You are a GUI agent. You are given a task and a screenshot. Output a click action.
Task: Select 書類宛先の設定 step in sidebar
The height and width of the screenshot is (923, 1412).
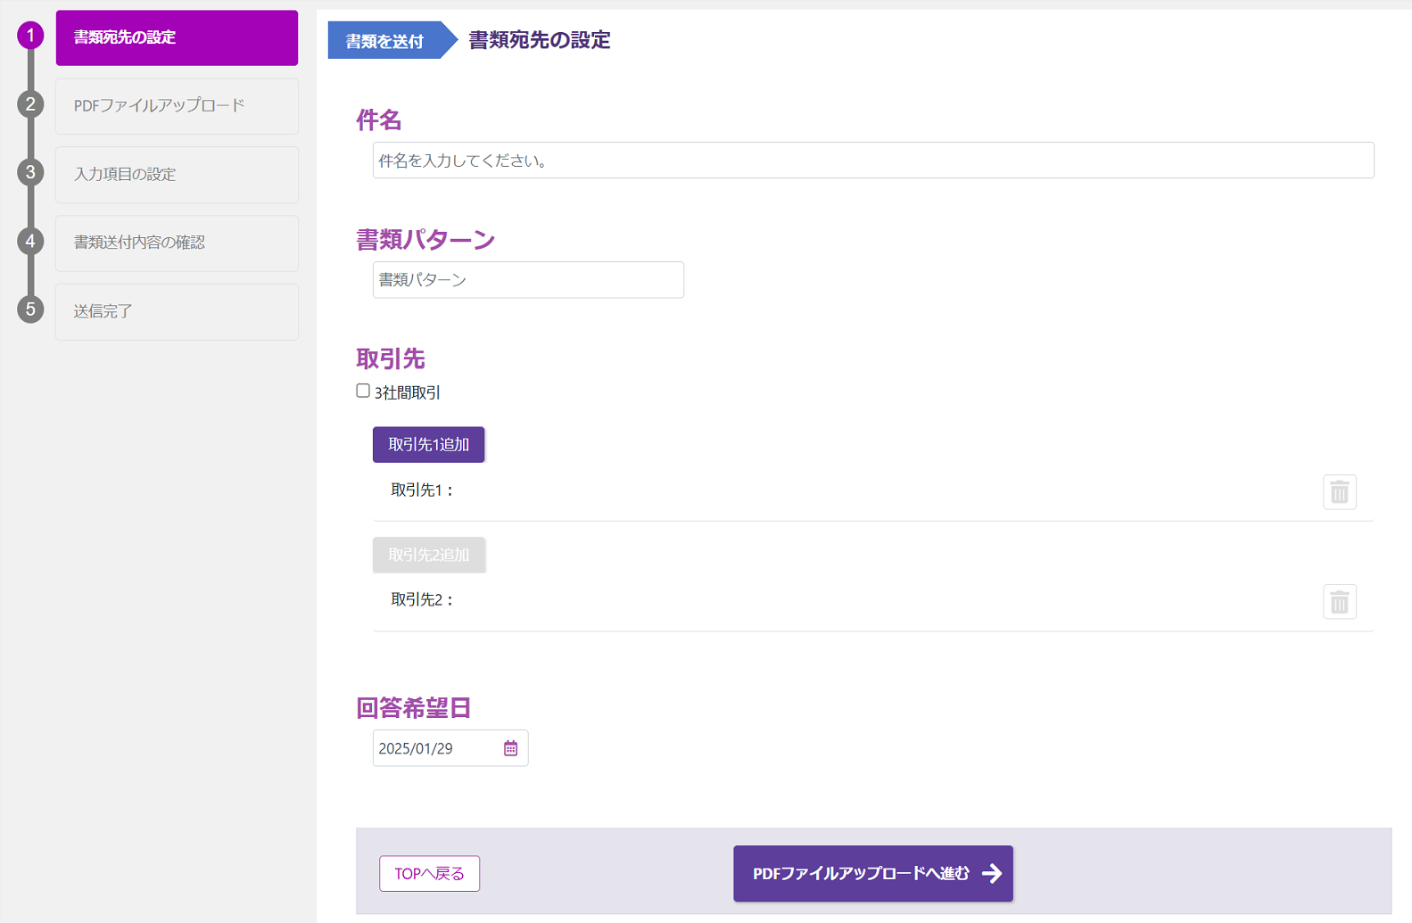pyautogui.click(x=177, y=37)
